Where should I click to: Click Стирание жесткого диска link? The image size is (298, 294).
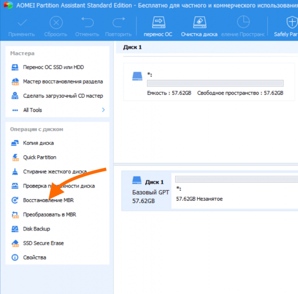click(55, 172)
